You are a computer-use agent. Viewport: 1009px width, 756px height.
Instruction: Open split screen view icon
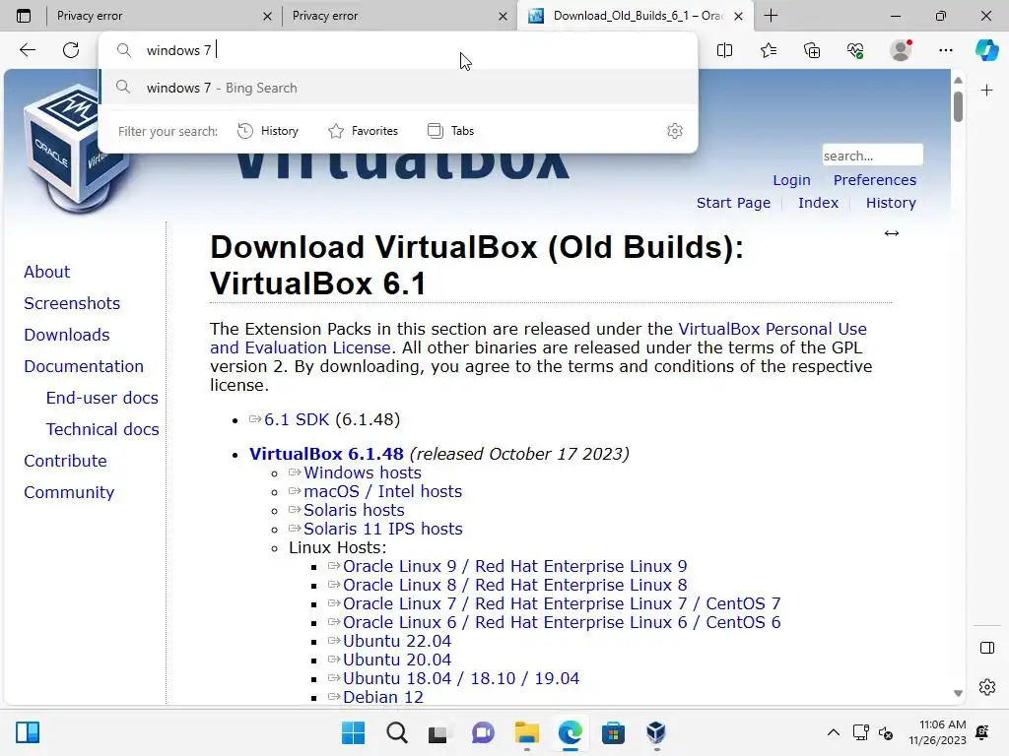tap(724, 50)
